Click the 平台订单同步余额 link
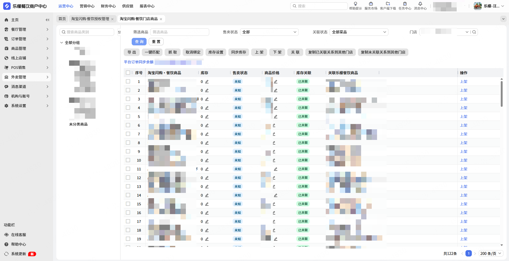Screen dimensions: 509x261 (139, 62)
